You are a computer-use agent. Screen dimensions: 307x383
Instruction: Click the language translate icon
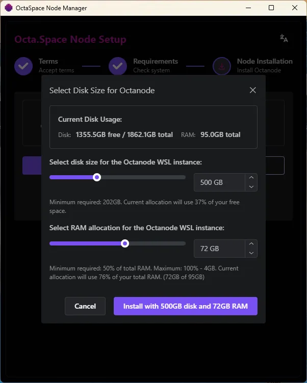pos(284,38)
